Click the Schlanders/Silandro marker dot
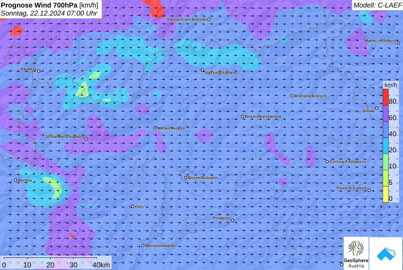The image size is (403, 270). [x=86, y=139]
